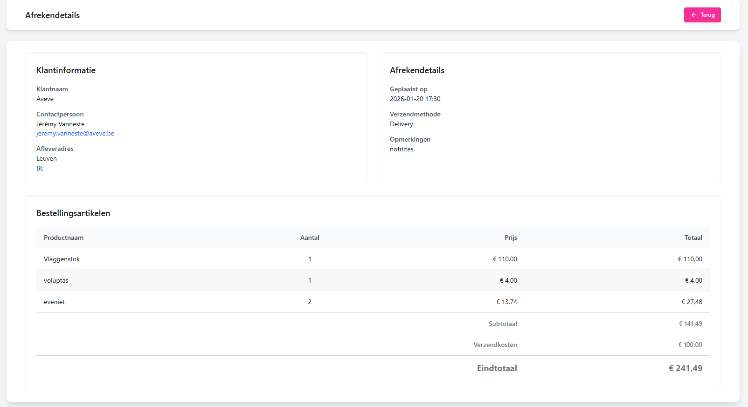The image size is (748, 407).
Task: Click the Klantinformatie section heading
Action: (x=66, y=70)
